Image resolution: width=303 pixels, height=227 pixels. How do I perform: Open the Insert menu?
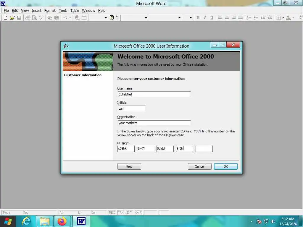36,11
